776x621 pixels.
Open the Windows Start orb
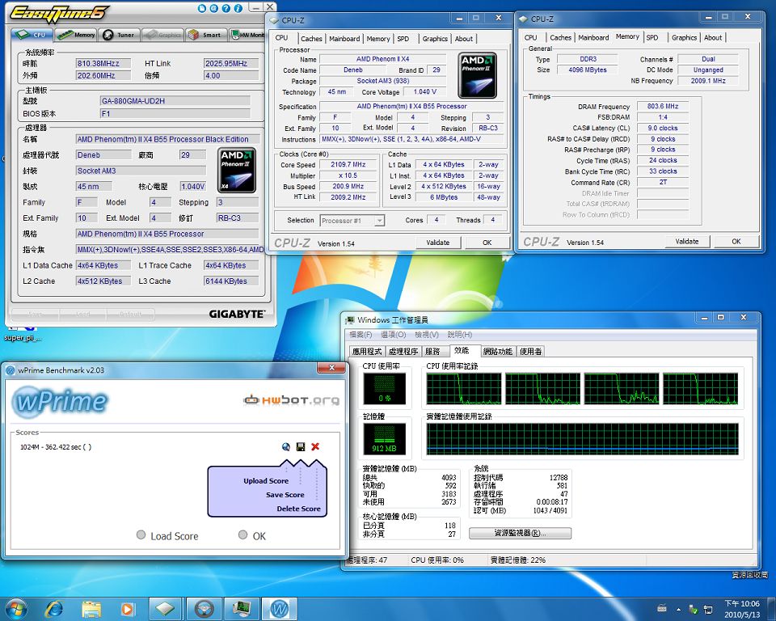pos(16,608)
